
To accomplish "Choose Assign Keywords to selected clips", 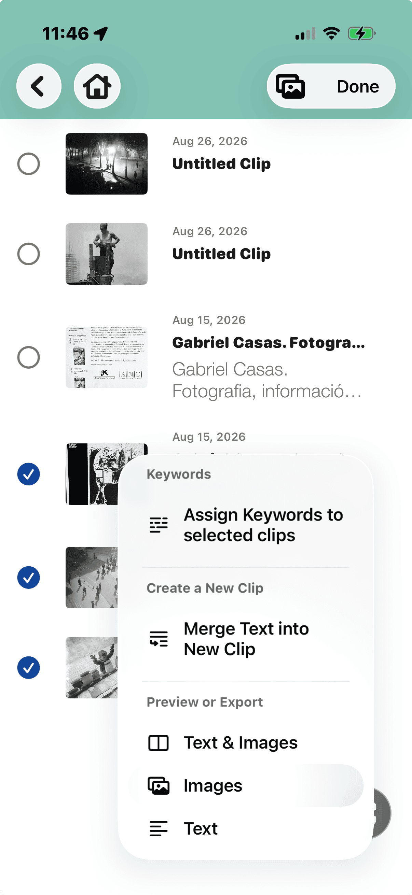I will click(246, 525).
